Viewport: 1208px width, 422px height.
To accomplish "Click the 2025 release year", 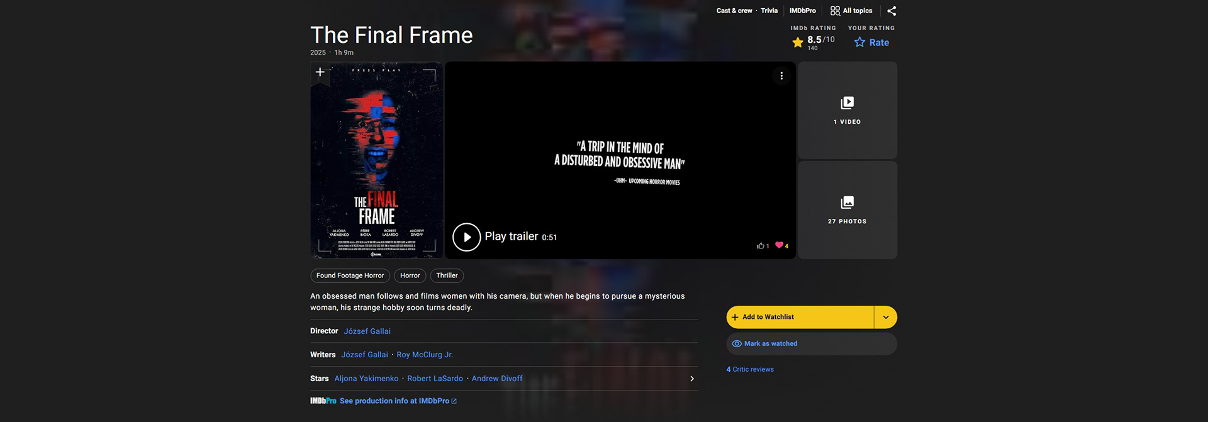I will [318, 53].
